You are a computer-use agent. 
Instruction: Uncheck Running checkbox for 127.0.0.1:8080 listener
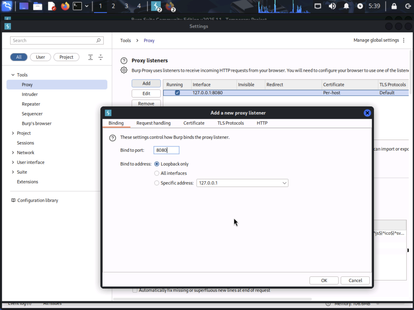[177, 93]
